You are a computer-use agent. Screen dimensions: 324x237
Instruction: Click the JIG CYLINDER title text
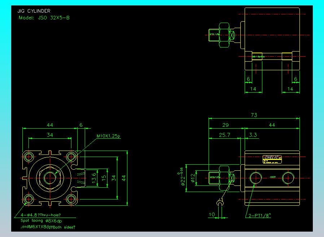[x=34, y=11]
